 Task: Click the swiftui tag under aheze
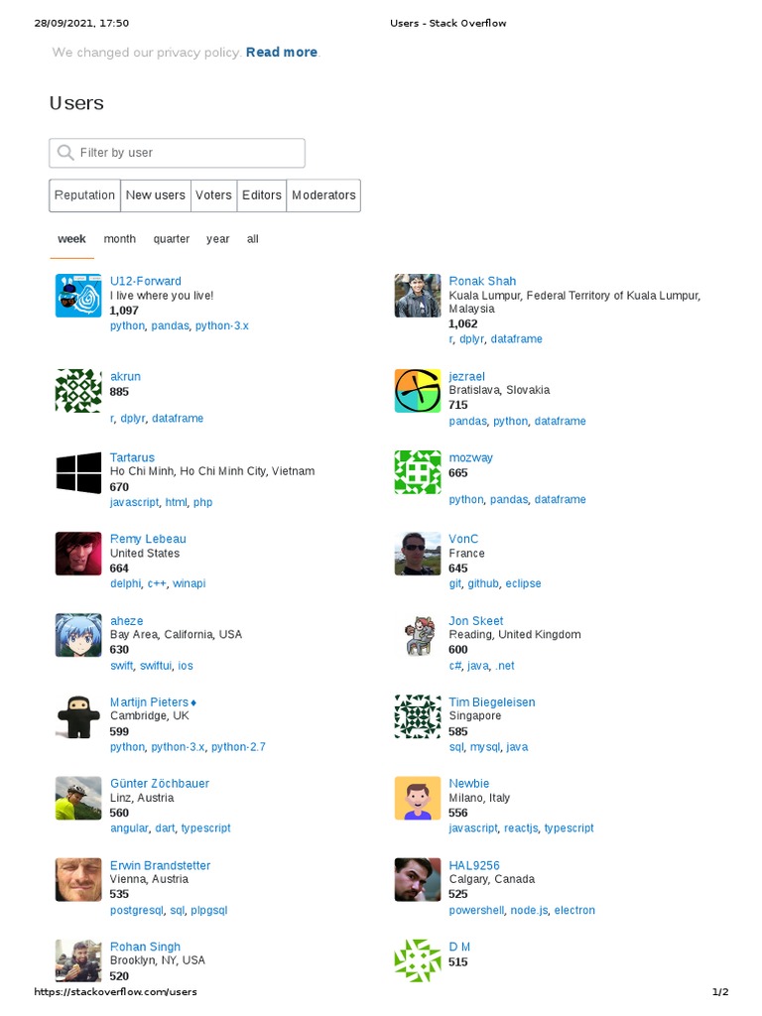pos(156,666)
